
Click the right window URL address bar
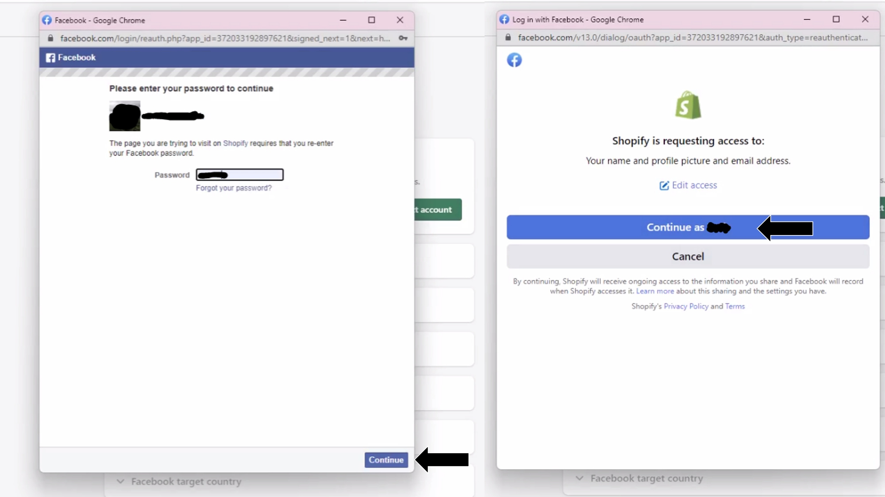click(x=693, y=38)
